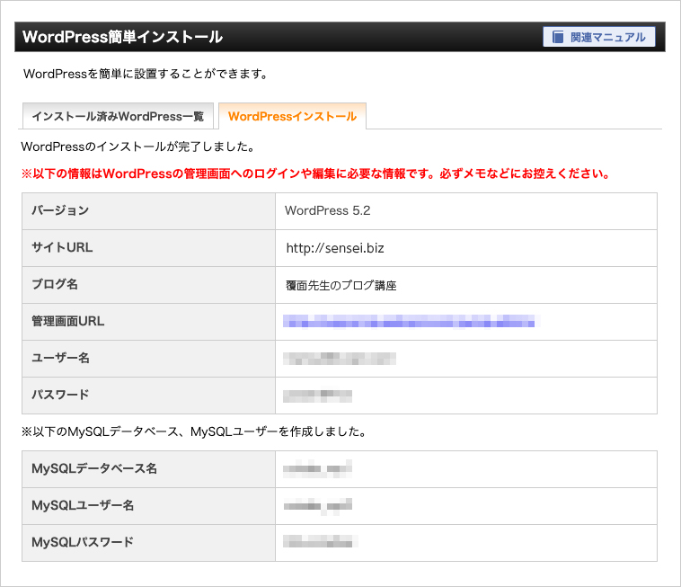
Task: Click the install-complete message text
Action: tap(137, 147)
